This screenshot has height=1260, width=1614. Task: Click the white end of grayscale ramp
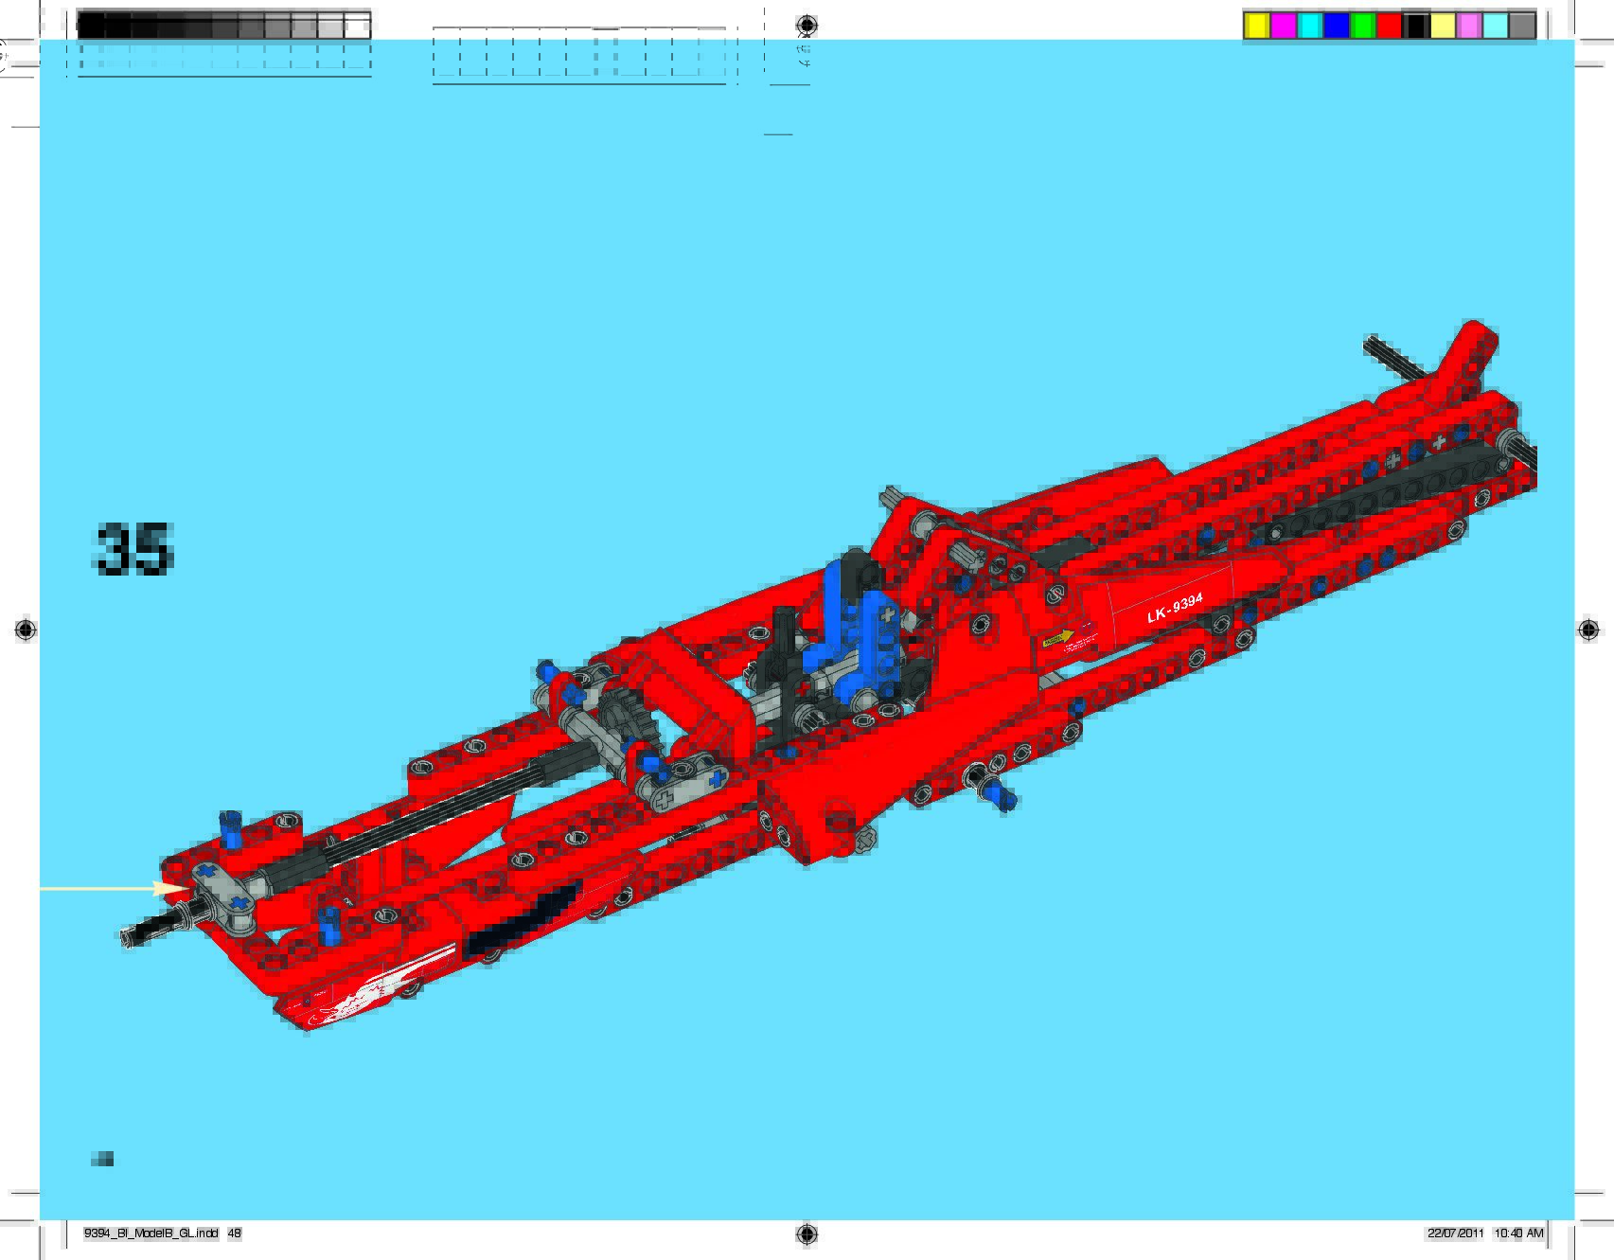pos(357,27)
